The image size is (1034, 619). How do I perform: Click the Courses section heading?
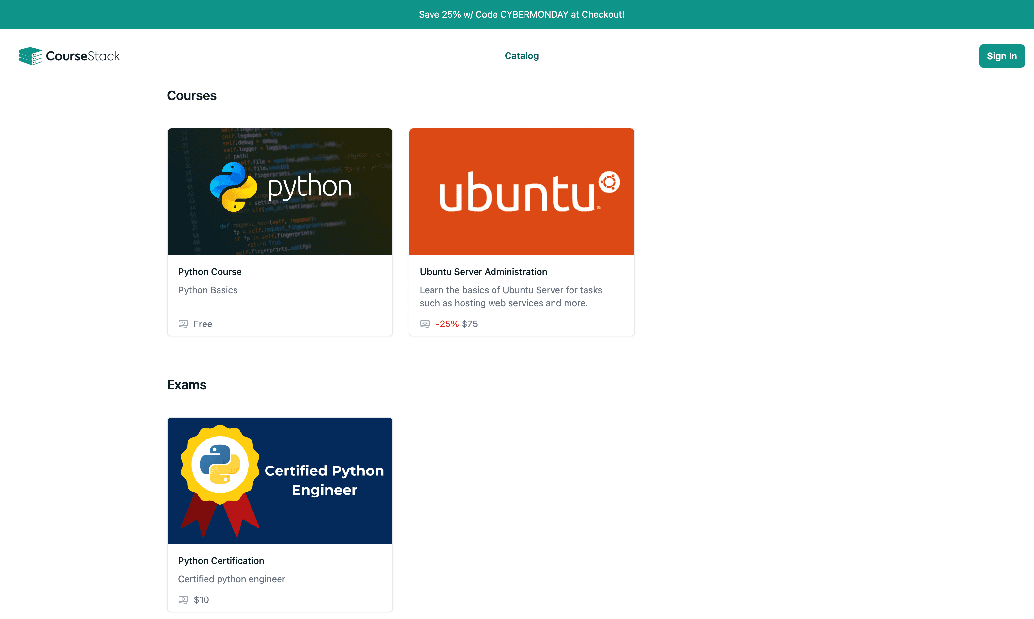tap(192, 95)
